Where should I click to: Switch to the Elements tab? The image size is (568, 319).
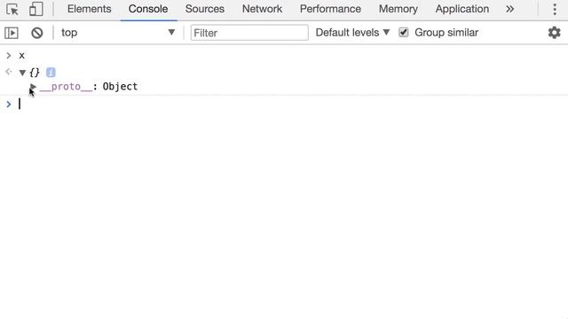pos(89,9)
